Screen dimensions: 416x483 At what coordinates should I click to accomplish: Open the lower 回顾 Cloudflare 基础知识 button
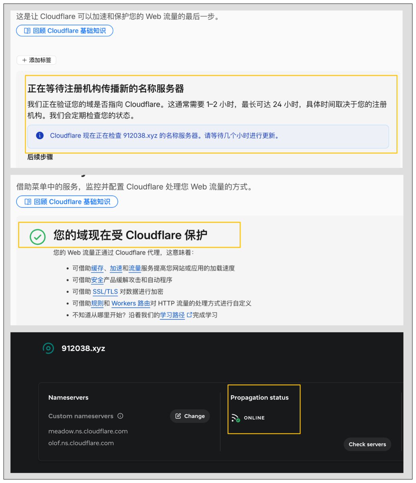[x=67, y=202]
